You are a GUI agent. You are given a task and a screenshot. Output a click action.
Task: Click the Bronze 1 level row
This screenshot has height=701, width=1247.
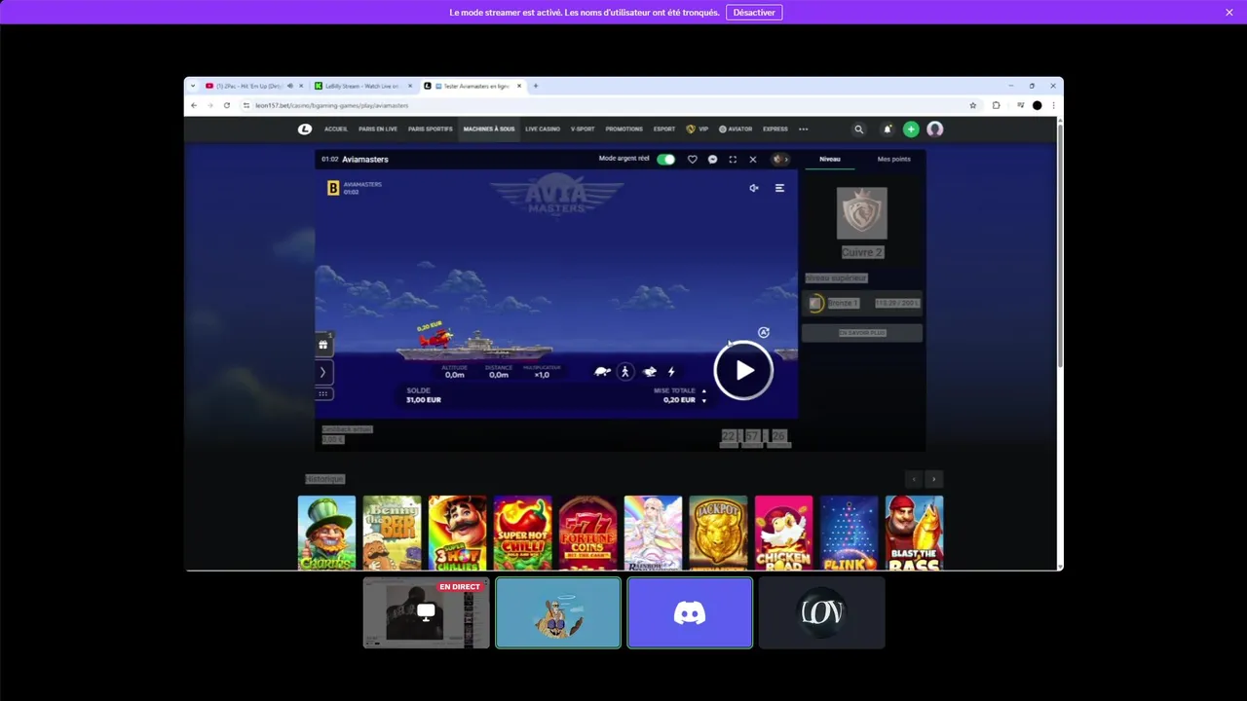[862, 303]
